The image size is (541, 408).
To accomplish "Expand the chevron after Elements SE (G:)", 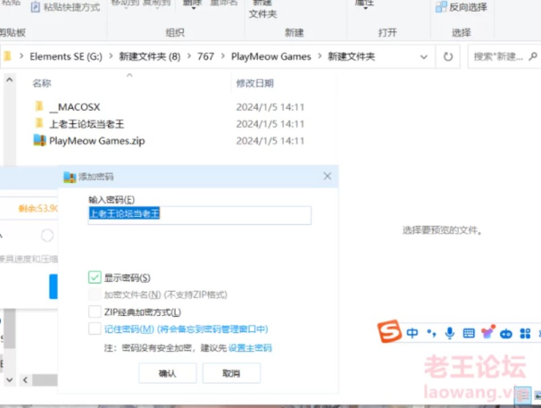I will (x=111, y=56).
